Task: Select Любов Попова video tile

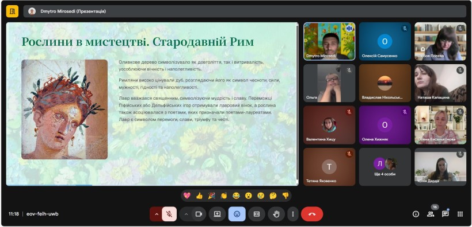Action: (440, 41)
